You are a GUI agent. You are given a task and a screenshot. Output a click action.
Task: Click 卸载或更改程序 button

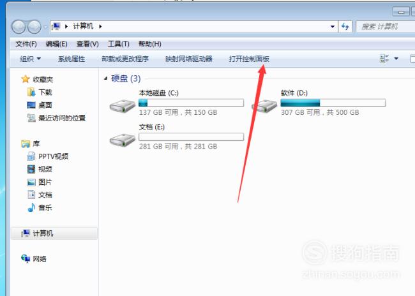coord(125,59)
